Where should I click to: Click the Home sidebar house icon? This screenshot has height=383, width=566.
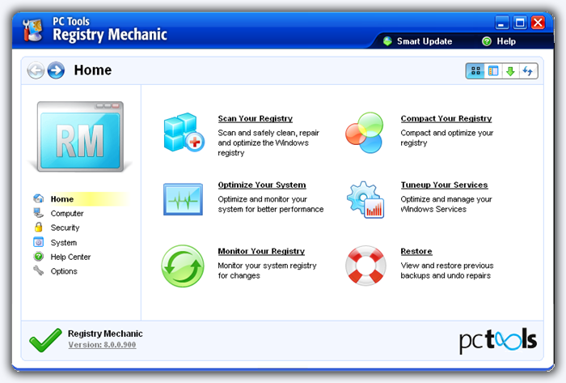click(x=39, y=198)
